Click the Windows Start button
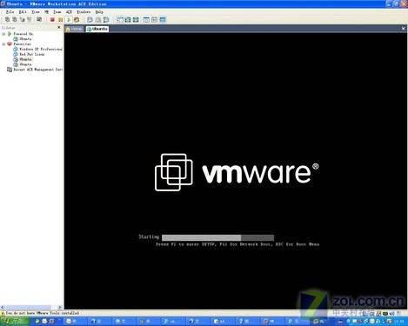This screenshot has height=326, width=408. pos(15,321)
